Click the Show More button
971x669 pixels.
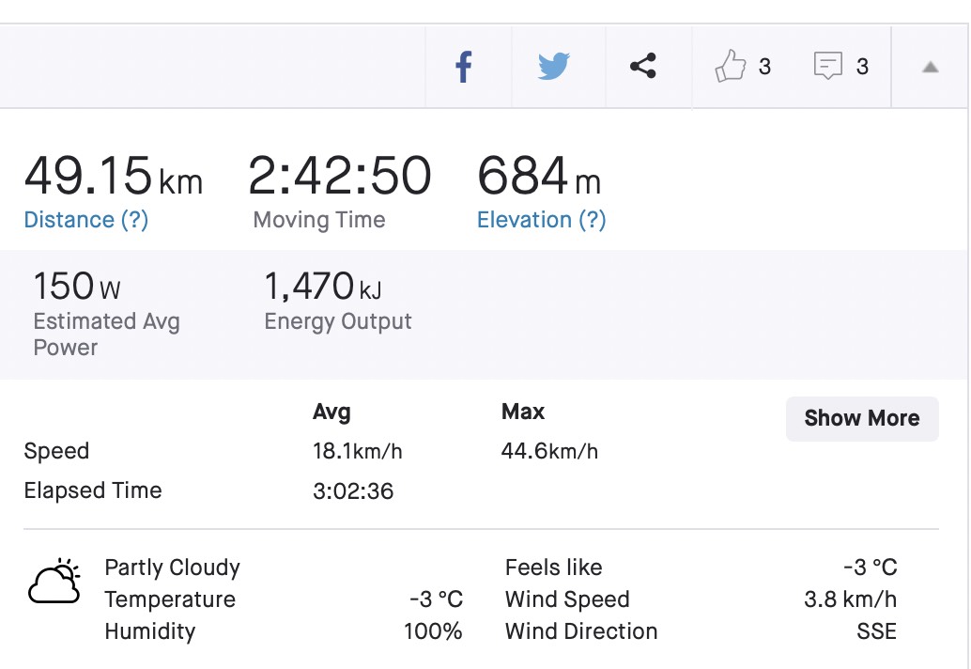[x=862, y=419]
